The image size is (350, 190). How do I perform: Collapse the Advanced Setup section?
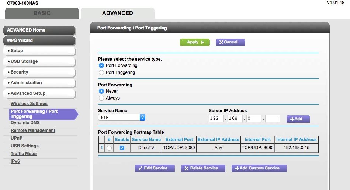(x=39, y=93)
